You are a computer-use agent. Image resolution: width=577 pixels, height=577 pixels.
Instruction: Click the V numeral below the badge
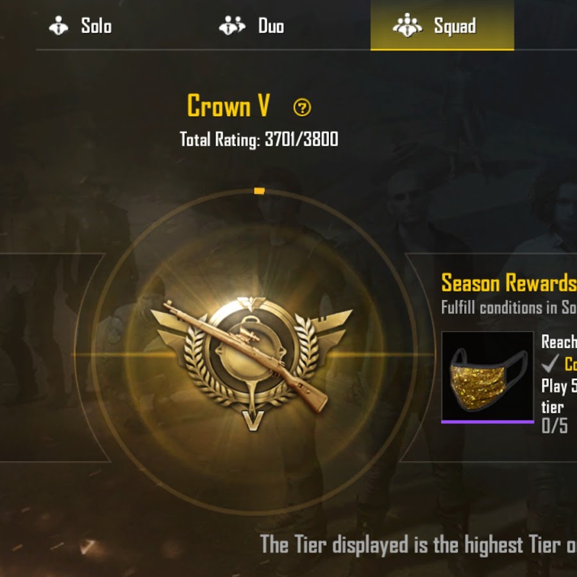pos(253,421)
